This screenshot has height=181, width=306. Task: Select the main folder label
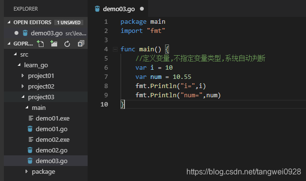click(39, 107)
